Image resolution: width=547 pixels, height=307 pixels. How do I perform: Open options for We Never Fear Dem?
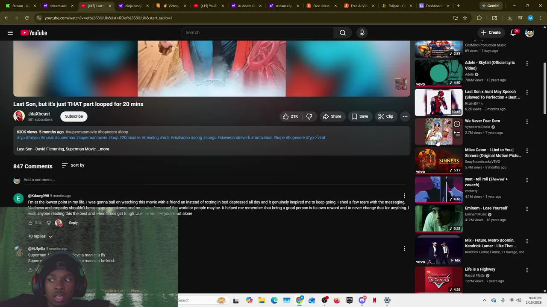[527, 122]
